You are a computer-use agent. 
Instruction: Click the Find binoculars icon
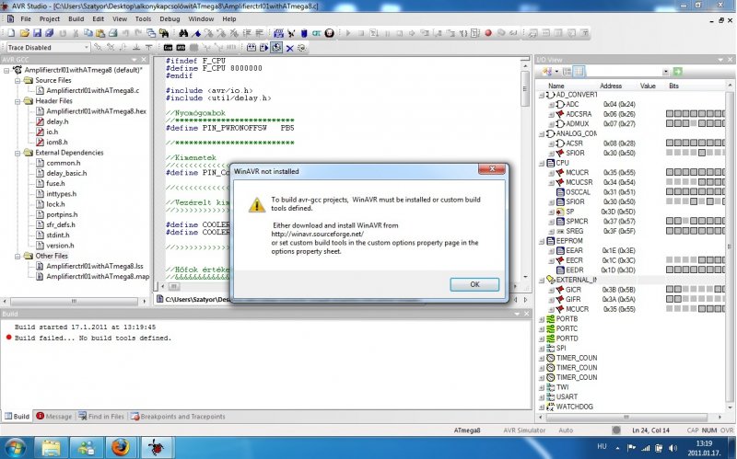click(183, 33)
